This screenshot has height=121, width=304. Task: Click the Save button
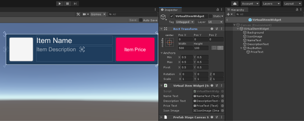(133, 20)
